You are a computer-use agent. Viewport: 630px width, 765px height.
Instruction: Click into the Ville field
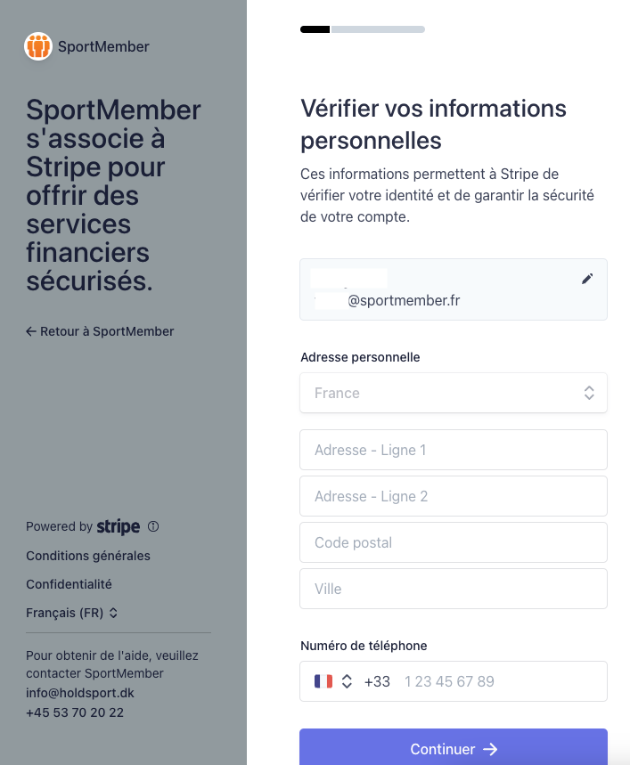(x=454, y=589)
